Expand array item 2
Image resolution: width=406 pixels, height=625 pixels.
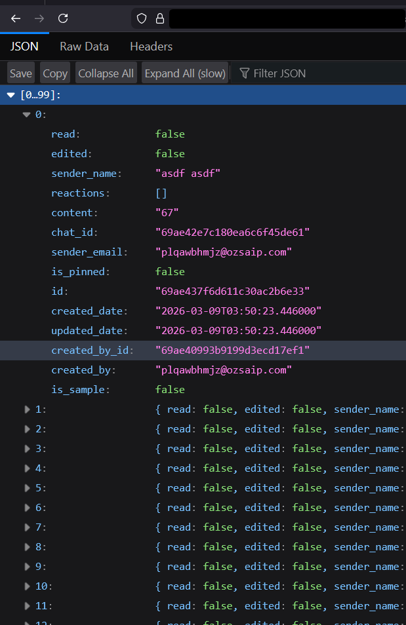click(x=27, y=429)
